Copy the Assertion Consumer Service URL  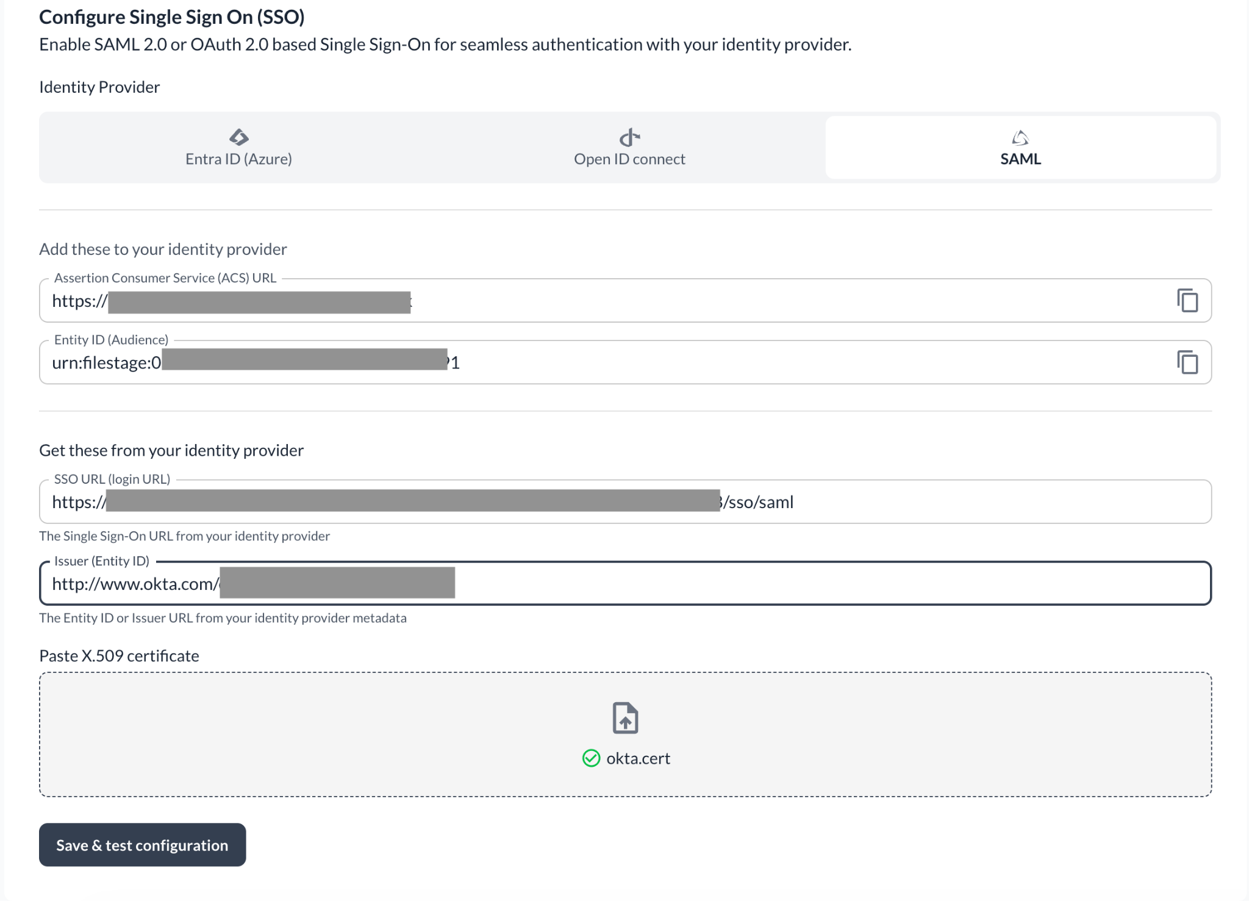pos(1187,301)
